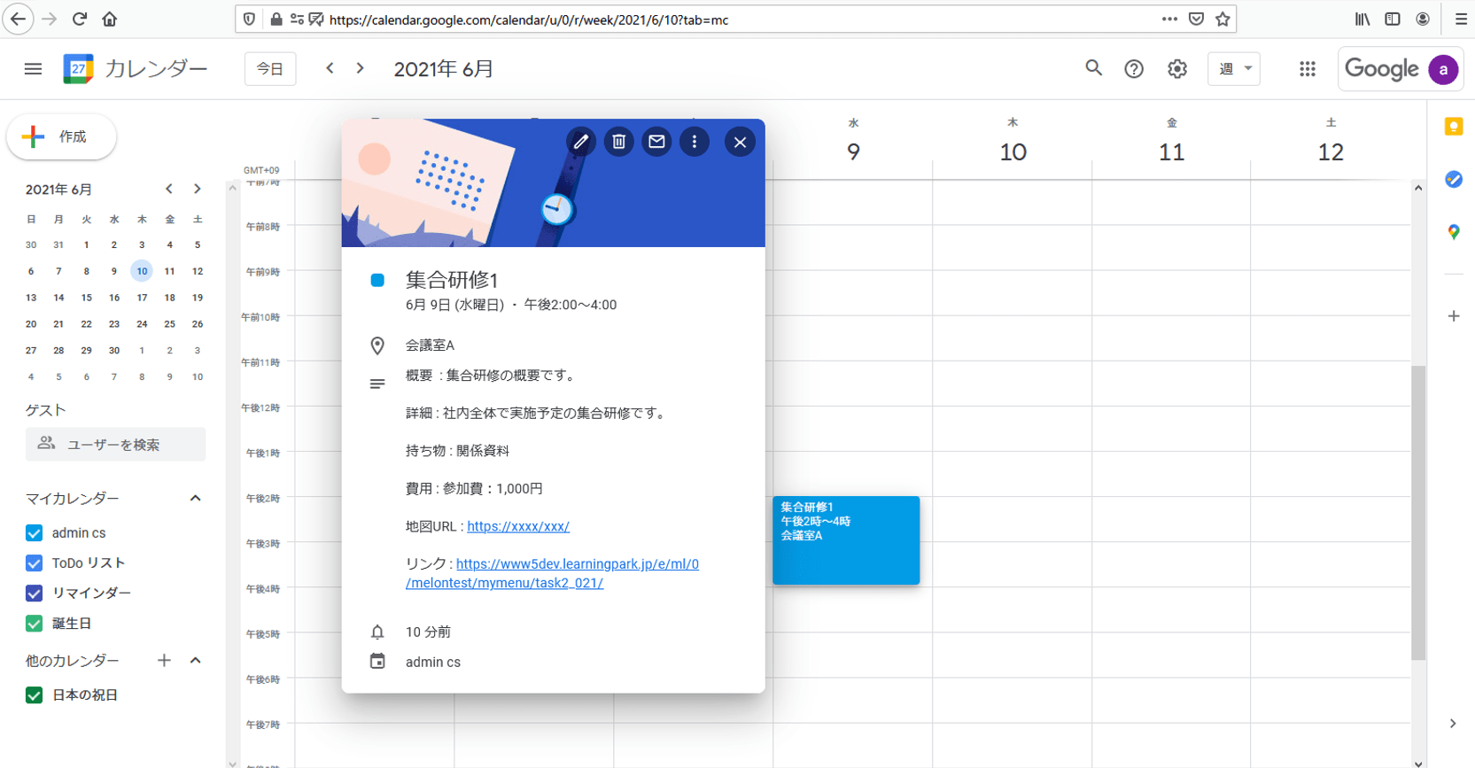Open the 週 view dropdown
The width and height of the screenshot is (1475, 768).
[x=1233, y=69]
